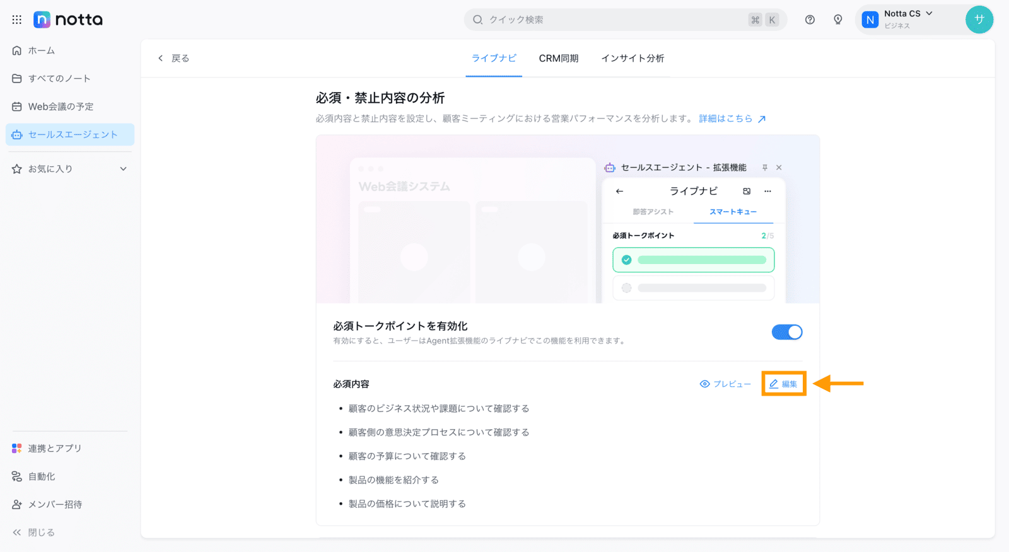Switch to the ライブナビ tab
The width and height of the screenshot is (1009, 552).
pyautogui.click(x=494, y=58)
